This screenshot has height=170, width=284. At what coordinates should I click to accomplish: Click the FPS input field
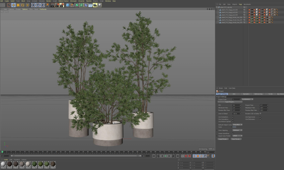[x=237, y=105]
